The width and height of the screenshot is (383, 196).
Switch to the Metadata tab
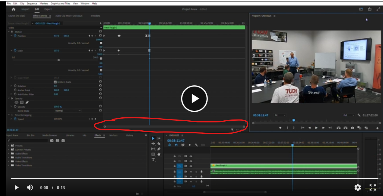(x=95, y=15)
